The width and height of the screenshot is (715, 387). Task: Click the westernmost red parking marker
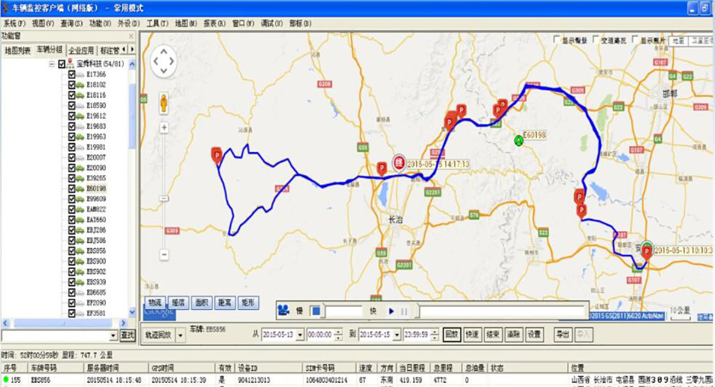[x=217, y=154]
